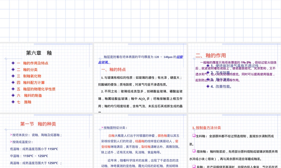
Task: Click the outline item 三 制釉氧化物
Action: click(x=29, y=76)
